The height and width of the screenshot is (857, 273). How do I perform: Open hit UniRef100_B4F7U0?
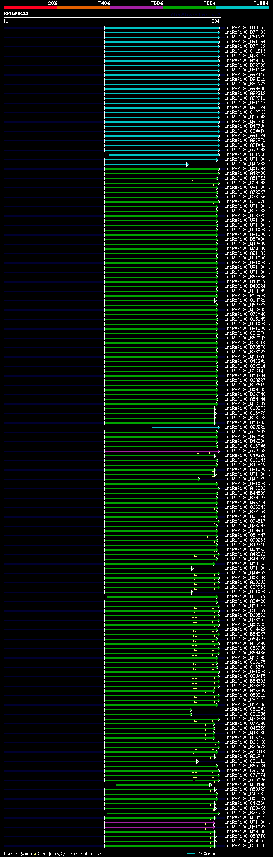pos(245,126)
